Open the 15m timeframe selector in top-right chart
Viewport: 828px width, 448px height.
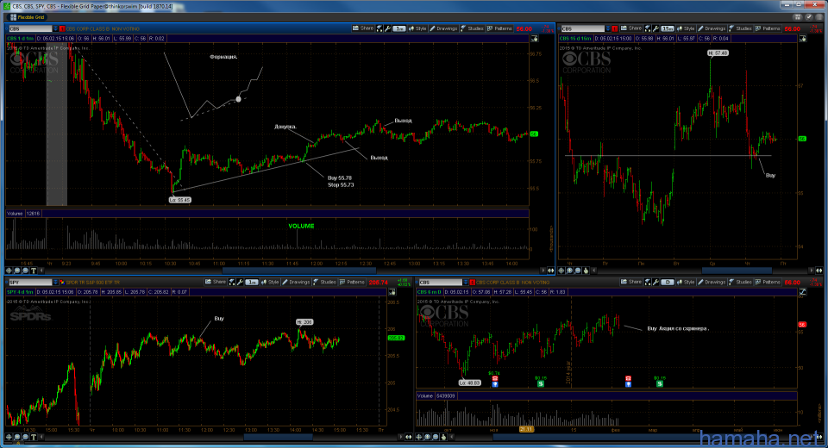click(668, 28)
